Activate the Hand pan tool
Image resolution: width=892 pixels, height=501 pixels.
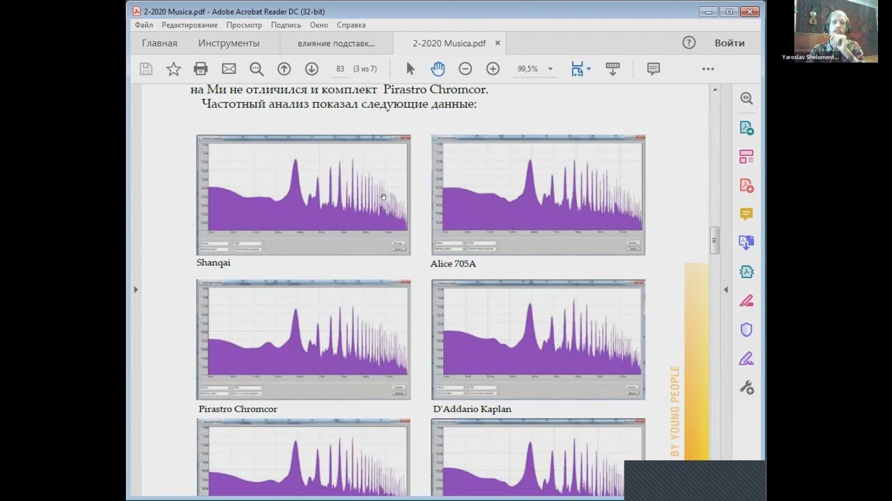click(438, 69)
